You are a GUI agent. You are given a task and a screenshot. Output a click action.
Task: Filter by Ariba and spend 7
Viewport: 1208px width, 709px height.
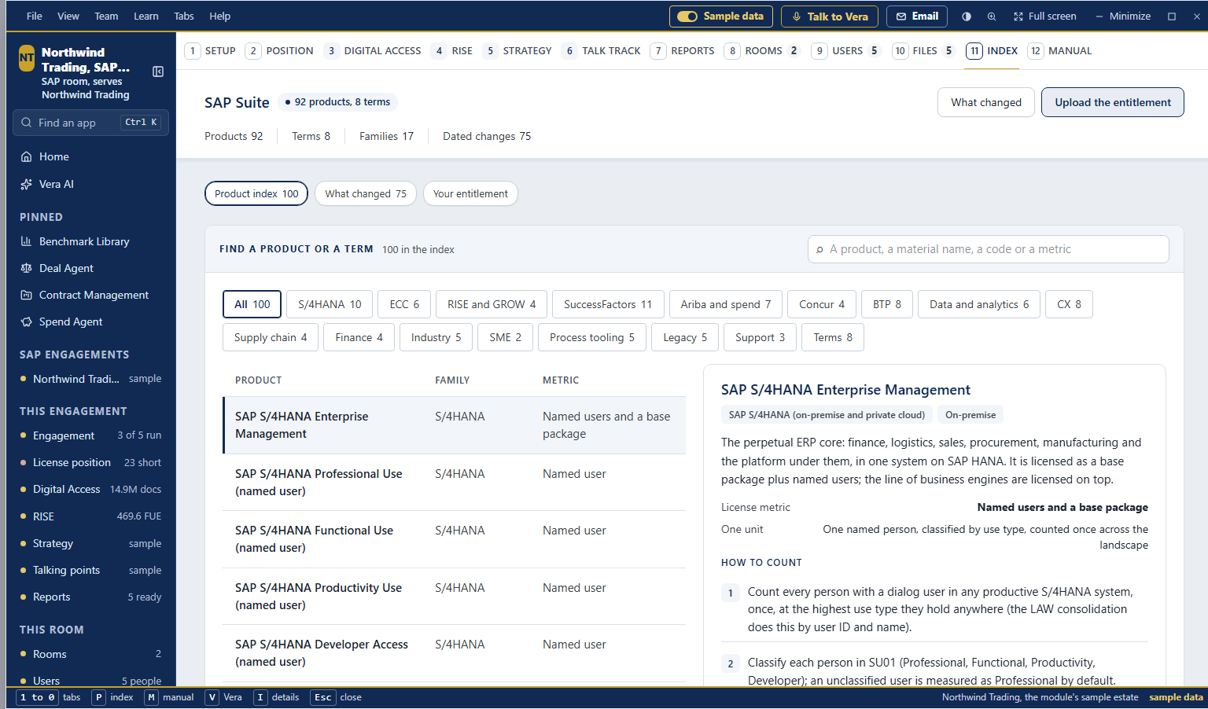click(x=725, y=304)
